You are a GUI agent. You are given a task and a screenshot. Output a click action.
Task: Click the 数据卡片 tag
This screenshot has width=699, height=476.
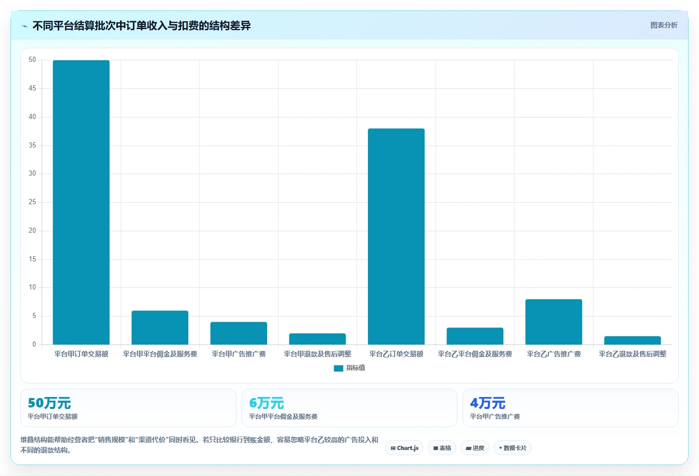pos(512,448)
